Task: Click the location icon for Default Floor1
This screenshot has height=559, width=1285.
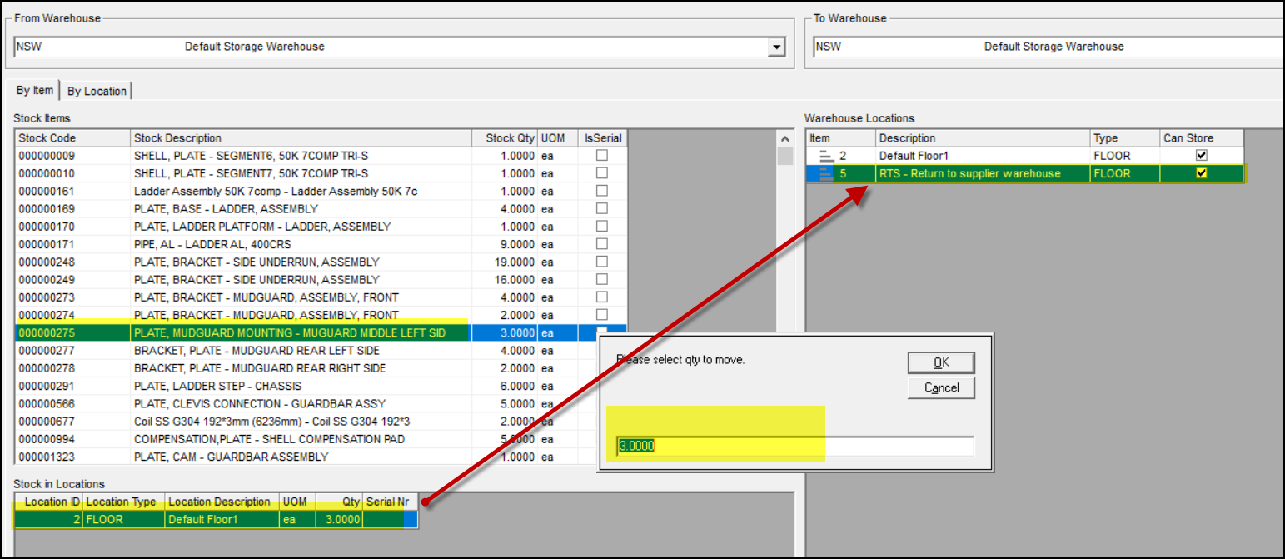Action: [x=826, y=156]
